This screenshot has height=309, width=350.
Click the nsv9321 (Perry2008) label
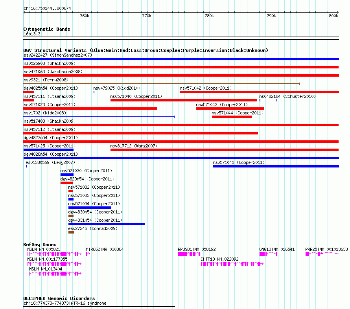pos(46,80)
